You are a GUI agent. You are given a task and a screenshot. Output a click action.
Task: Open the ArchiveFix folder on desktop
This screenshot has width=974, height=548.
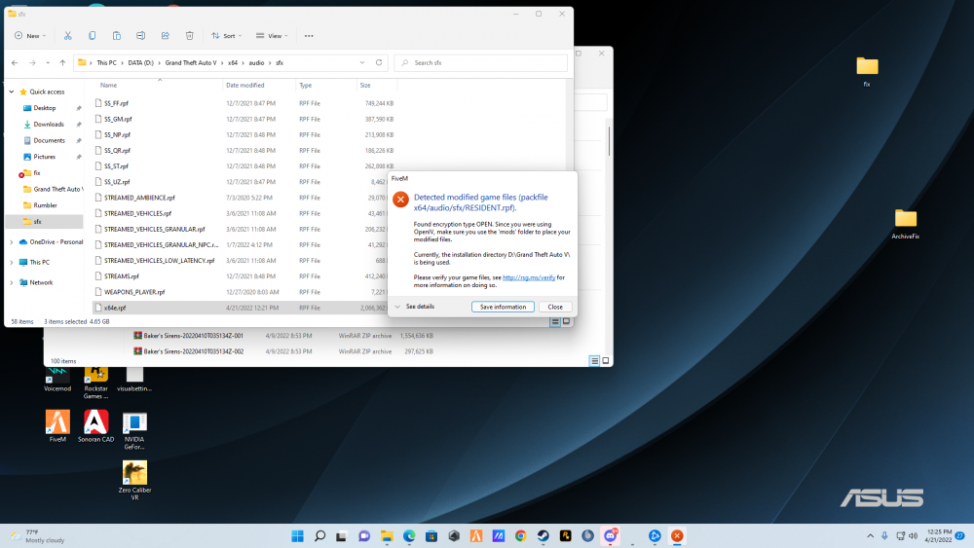906,222
